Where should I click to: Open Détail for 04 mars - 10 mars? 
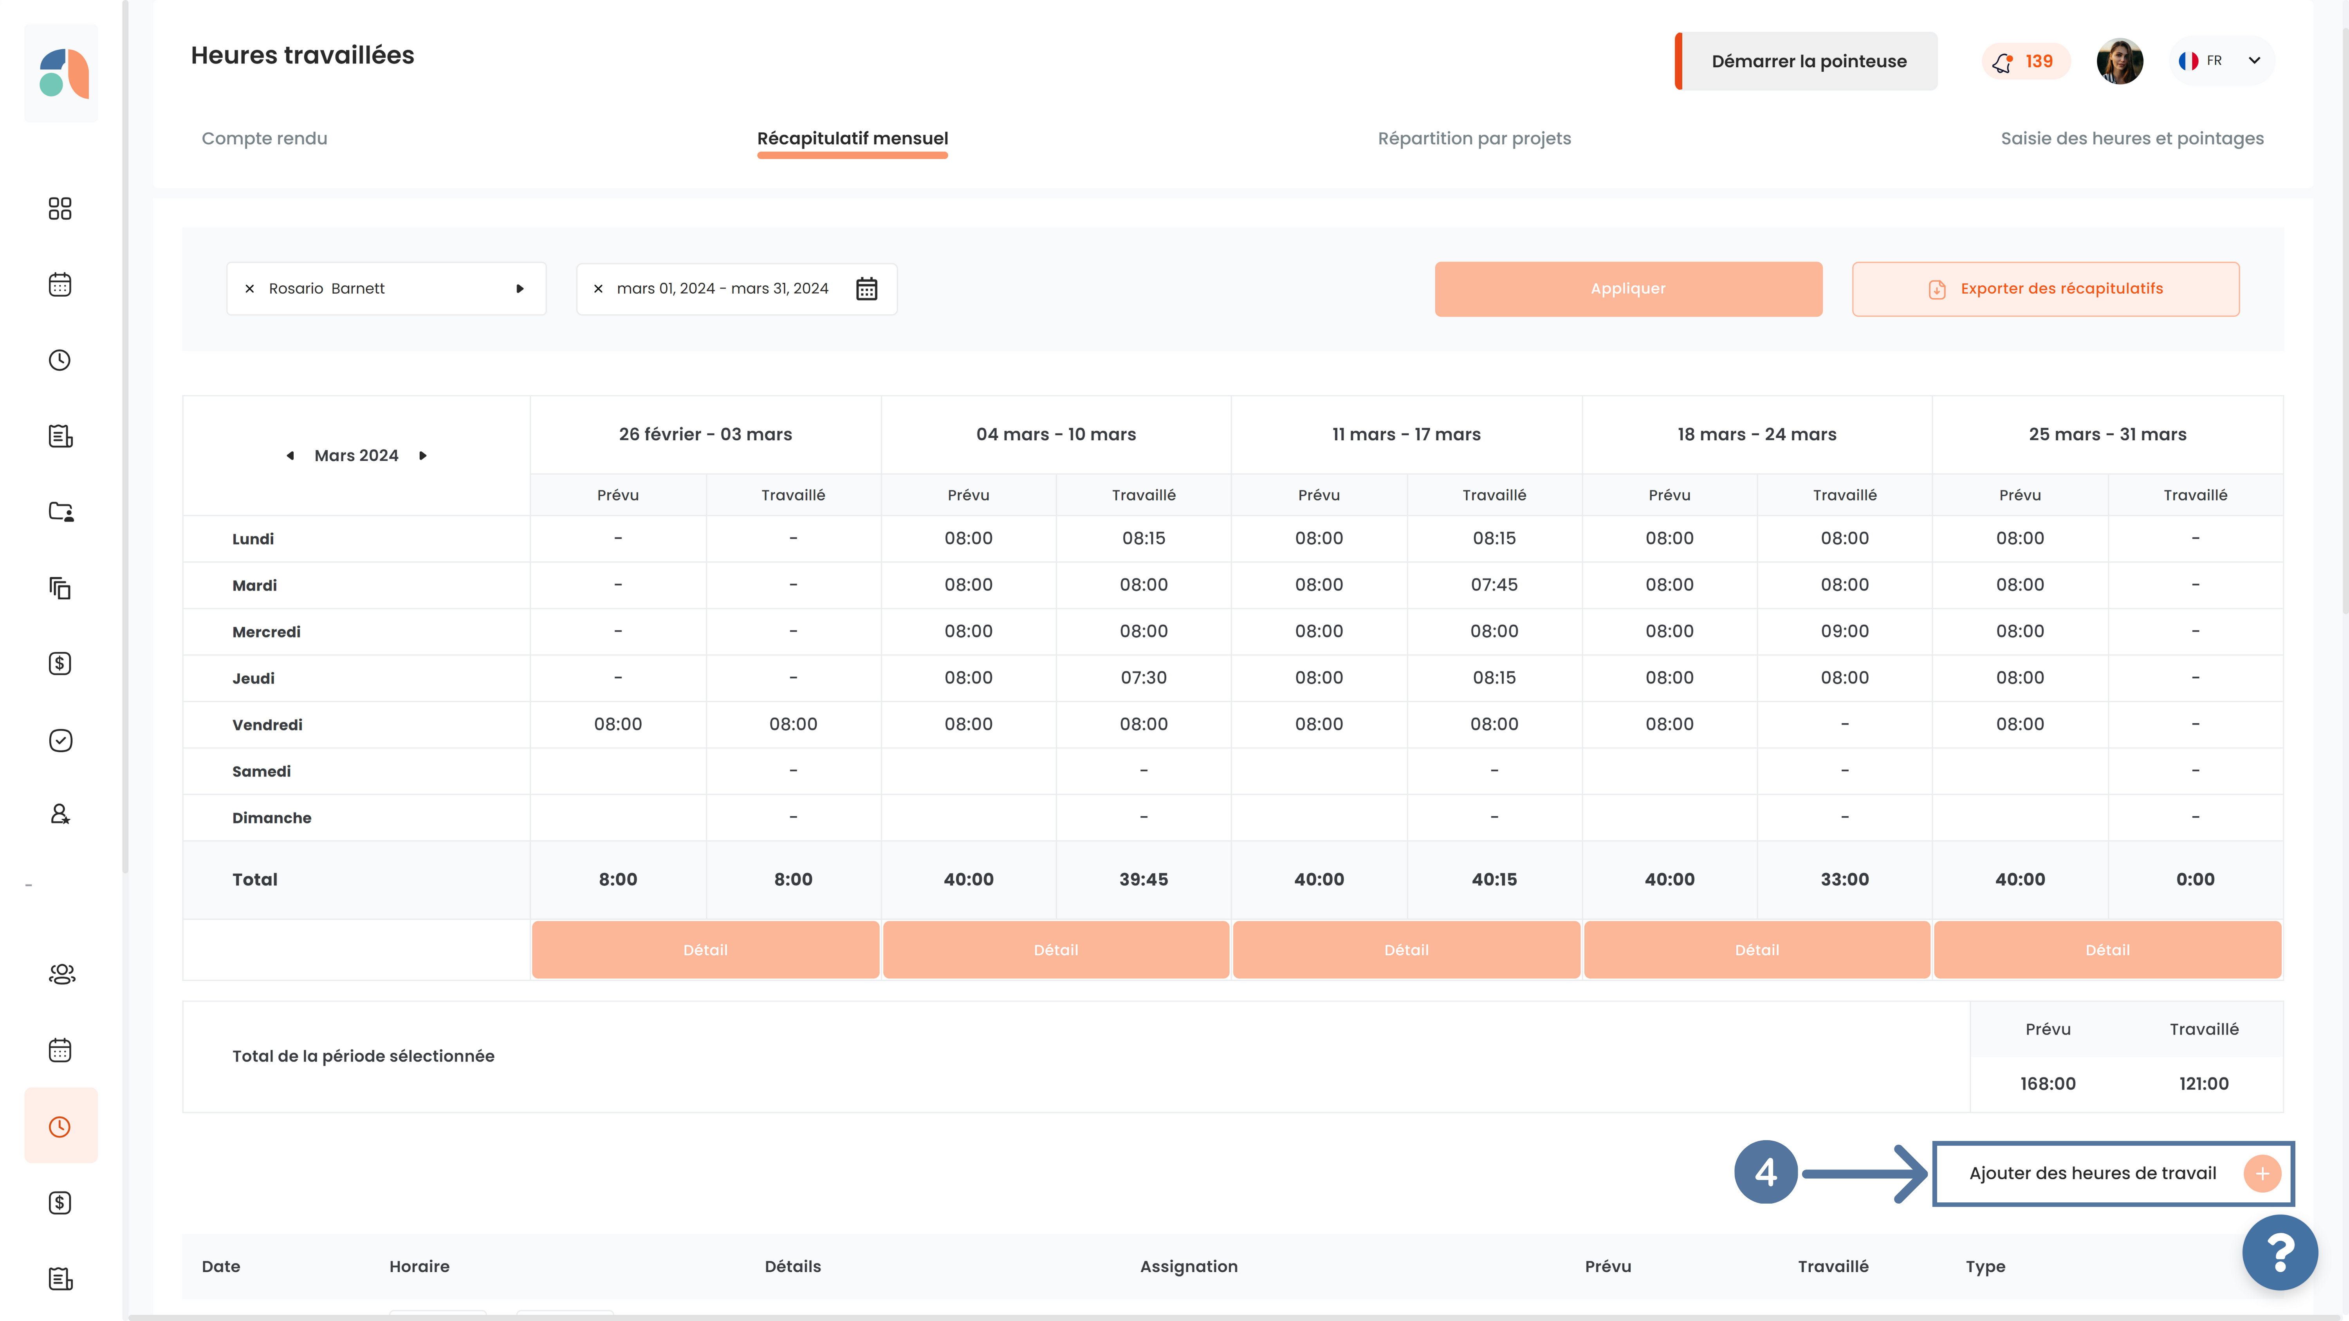click(1056, 950)
